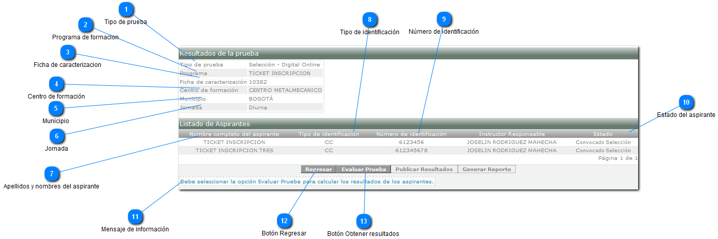Click the Debe seleccionar Evaluar Prueba message
Screen dimensions: 718x239
click(x=307, y=181)
